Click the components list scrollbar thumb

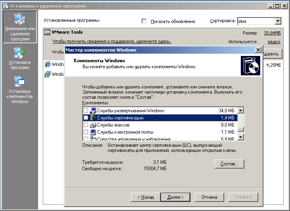(241, 129)
